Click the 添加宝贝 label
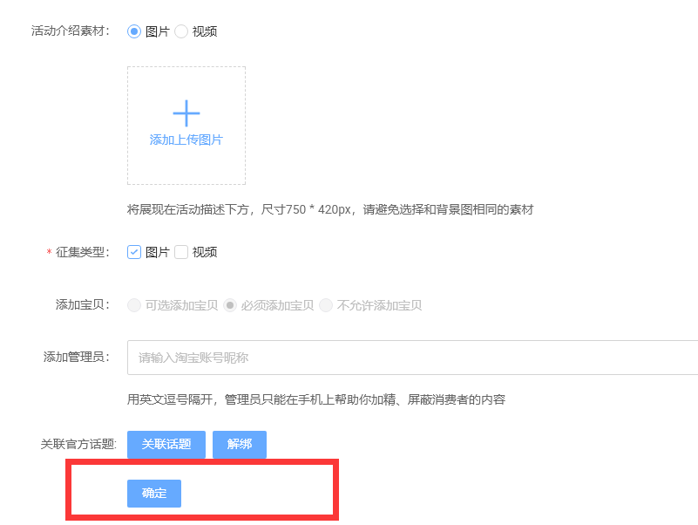Screen dimensions: 698x525 pyautogui.click(x=83, y=305)
